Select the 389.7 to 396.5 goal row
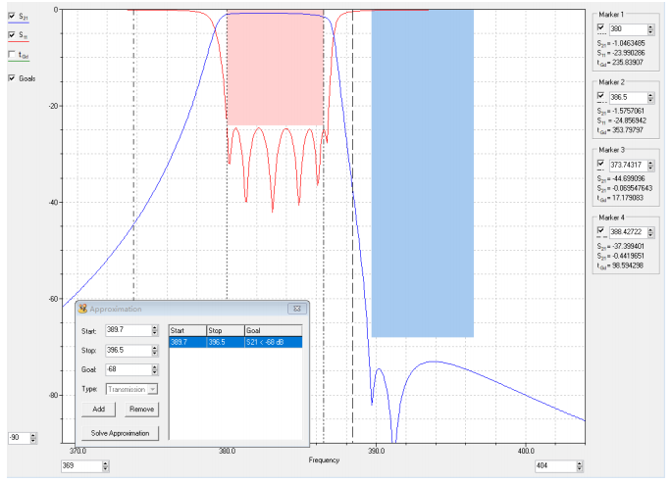672x483 pixels. (x=235, y=342)
